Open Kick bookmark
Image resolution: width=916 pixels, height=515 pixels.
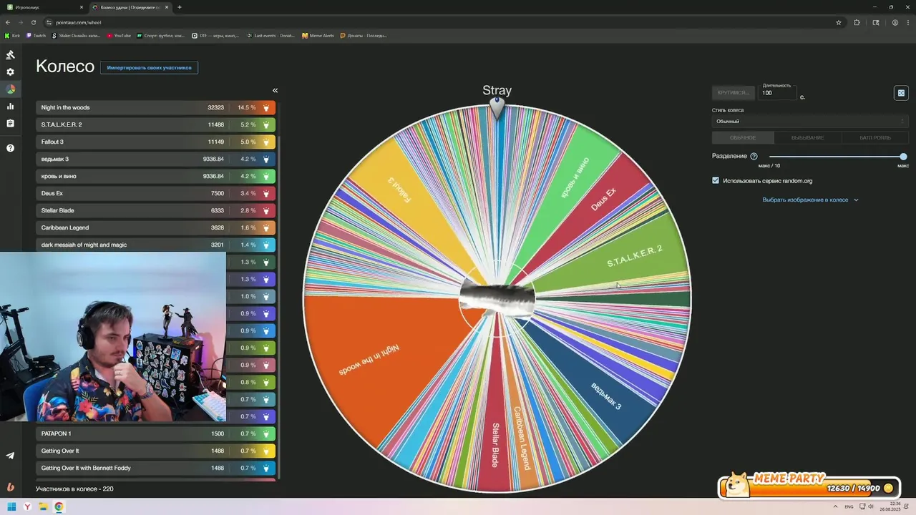[x=12, y=35]
